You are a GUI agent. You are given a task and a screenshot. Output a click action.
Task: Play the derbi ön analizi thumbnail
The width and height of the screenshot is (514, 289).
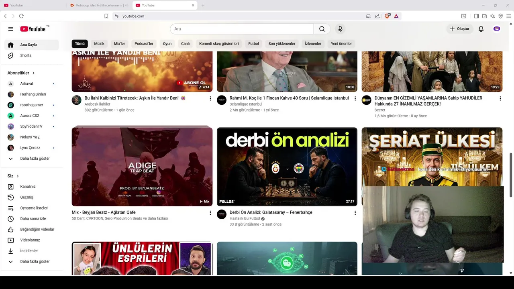click(x=287, y=167)
